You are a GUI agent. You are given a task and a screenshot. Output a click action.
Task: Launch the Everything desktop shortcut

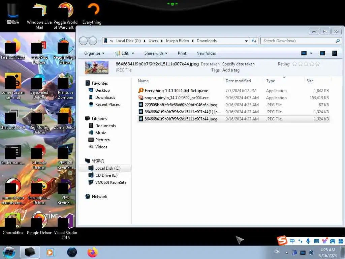click(92, 13)
